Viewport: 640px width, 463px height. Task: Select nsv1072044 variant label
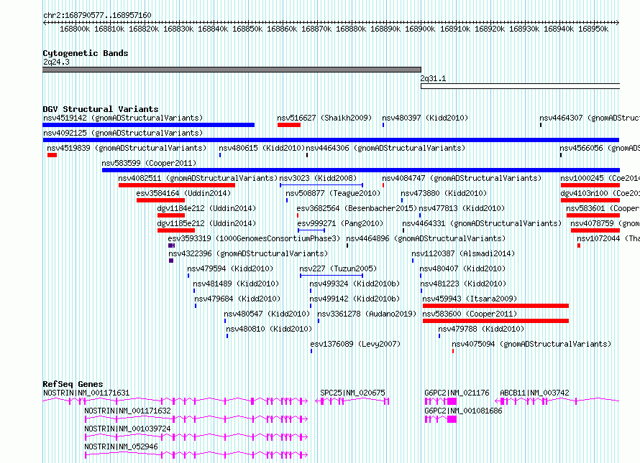pos(608,238)
